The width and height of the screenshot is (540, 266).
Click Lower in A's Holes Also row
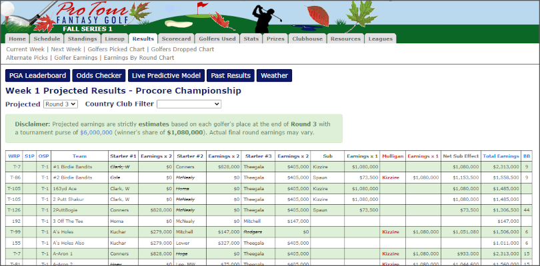(x=183, y=243)
